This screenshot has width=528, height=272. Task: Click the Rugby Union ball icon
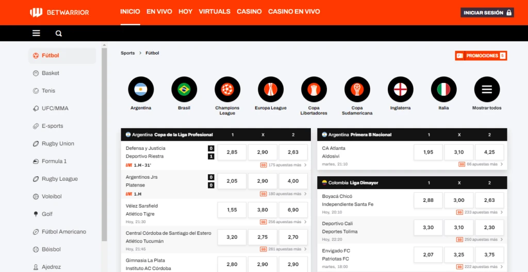tap(36, 143)
